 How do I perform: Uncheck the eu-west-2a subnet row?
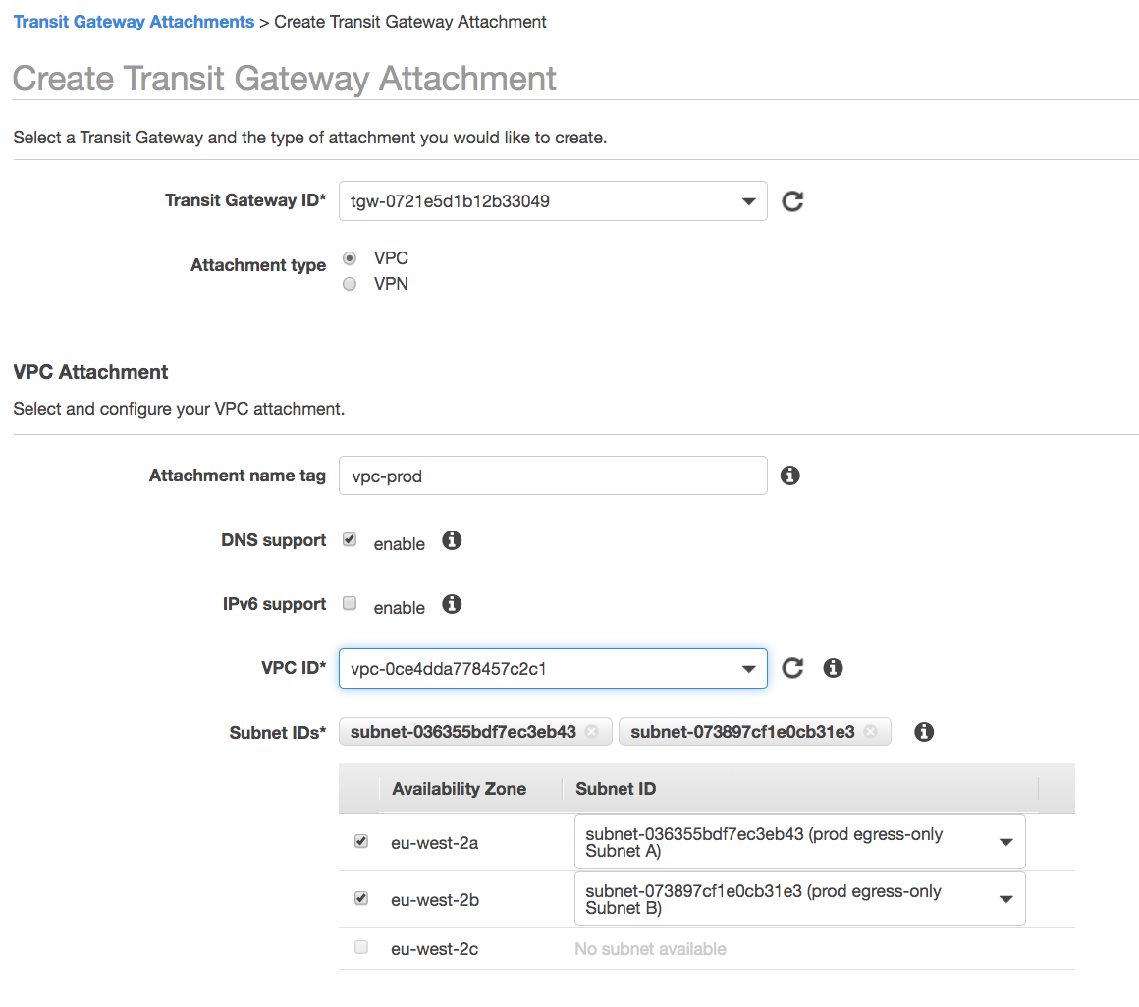(360, 840)
